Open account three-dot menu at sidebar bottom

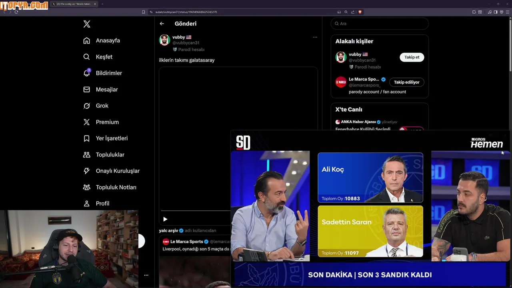(146, 275)
